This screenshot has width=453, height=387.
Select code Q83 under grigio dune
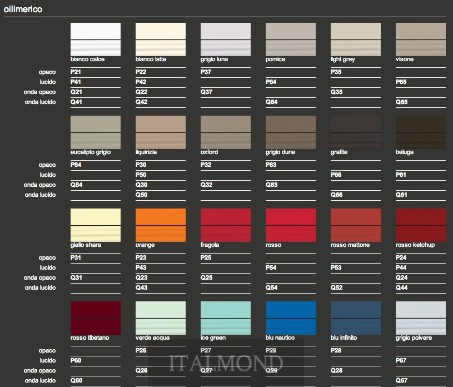coord(272,185)
